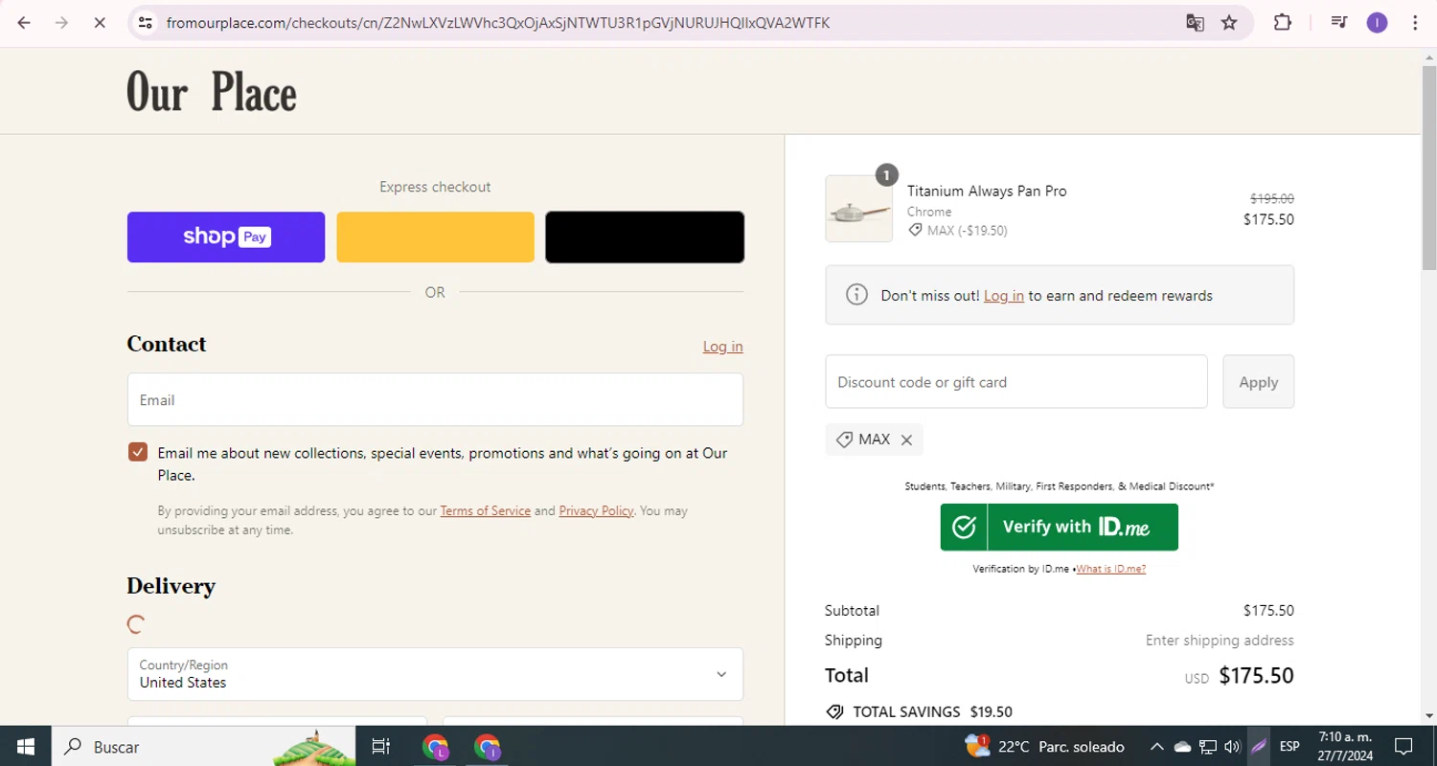Screen dimensions: 1437x766
Task: Open the notifications center icon
Action: (1403, 747)
